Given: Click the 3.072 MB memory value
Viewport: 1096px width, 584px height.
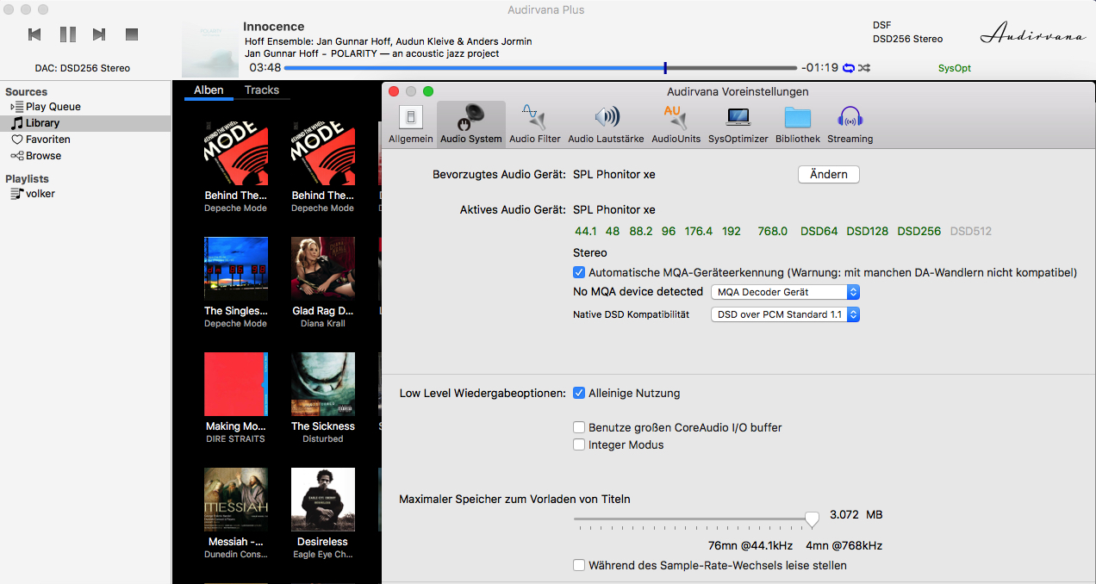Looking at the screenshot, I should [856, 515].
